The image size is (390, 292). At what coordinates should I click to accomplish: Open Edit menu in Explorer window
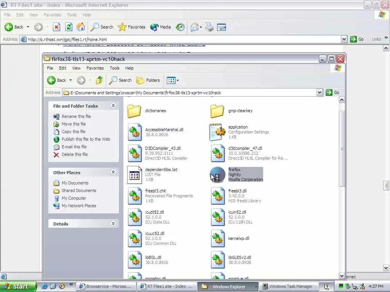tap(62, 68)
